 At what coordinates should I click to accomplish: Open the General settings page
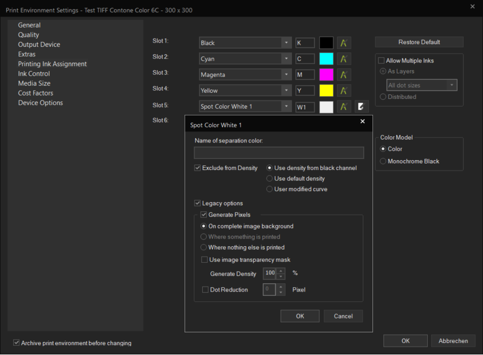(29, 25)
